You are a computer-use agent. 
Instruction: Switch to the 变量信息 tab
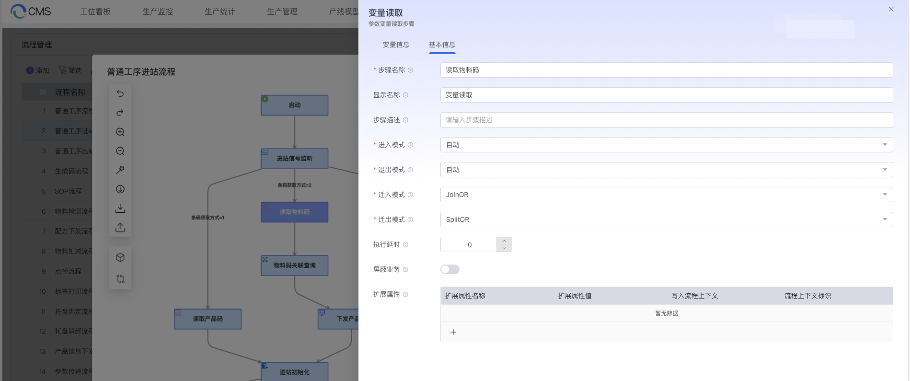click(396, 45)
